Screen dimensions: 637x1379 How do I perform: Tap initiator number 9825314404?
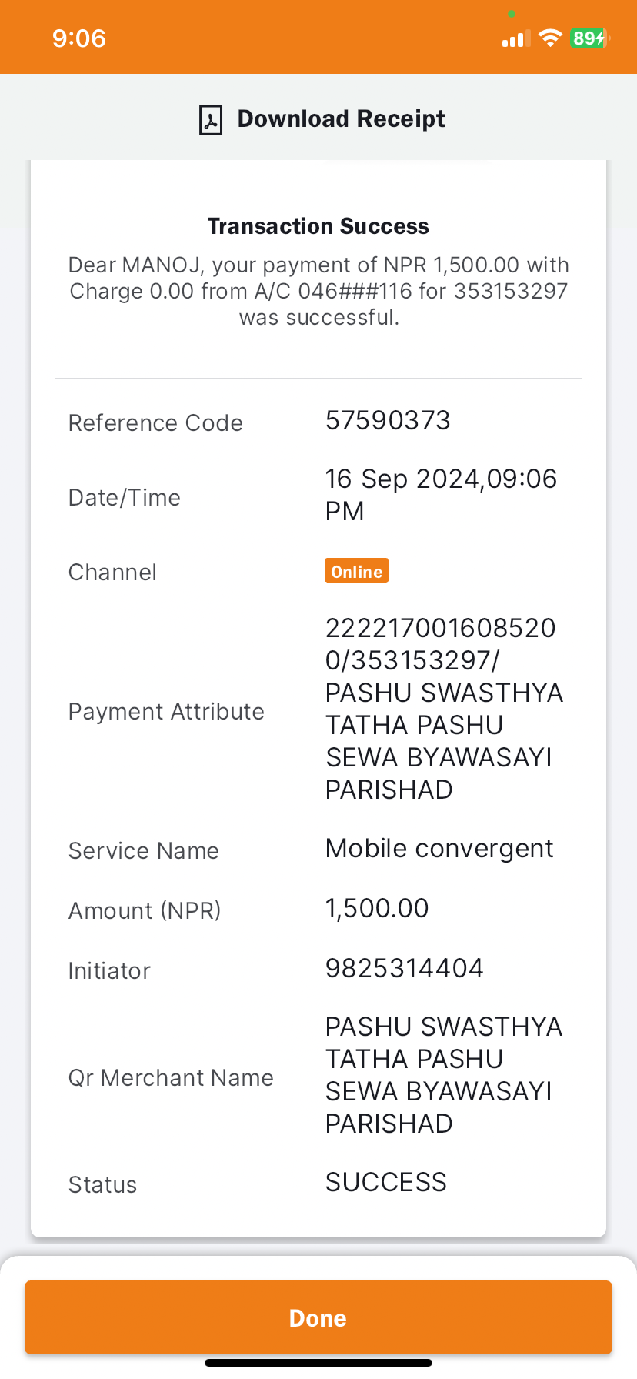pos(405,968)
